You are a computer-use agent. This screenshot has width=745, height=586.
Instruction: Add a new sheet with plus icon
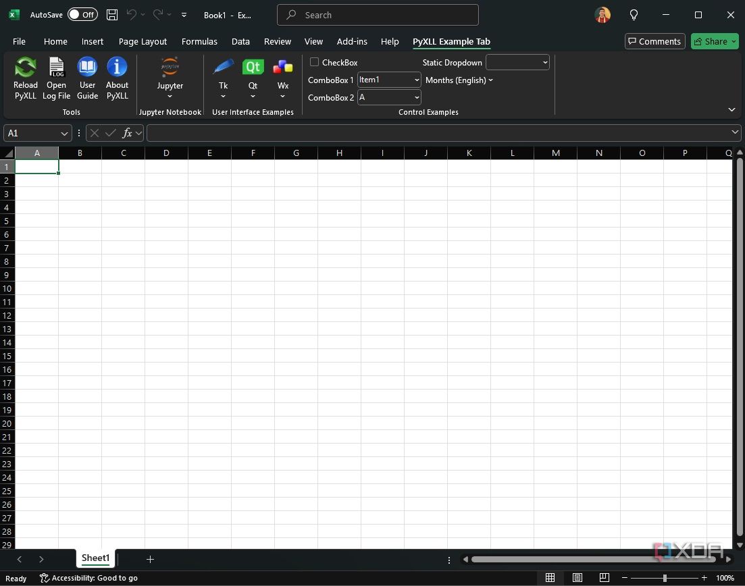click(x=150, y=560)
